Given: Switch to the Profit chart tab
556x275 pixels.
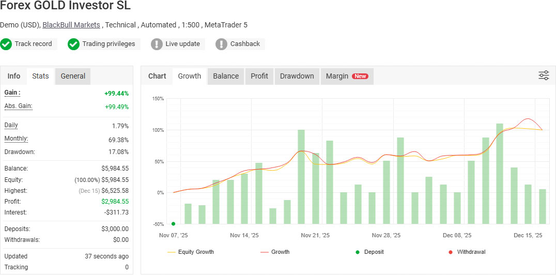Looking at the screenshot, I should (x=259, y=76).
